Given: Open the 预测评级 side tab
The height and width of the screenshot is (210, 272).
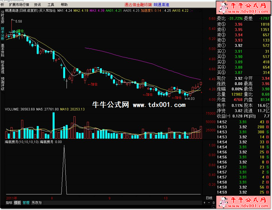Looking at the screenshot, I should pos(3,84).
